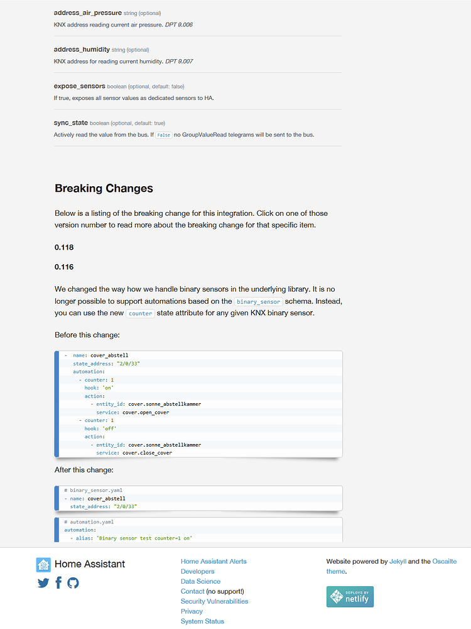The image size is (471, 629).
Task: Click the binary_sensor inline code badge
Action: (258, 301)
